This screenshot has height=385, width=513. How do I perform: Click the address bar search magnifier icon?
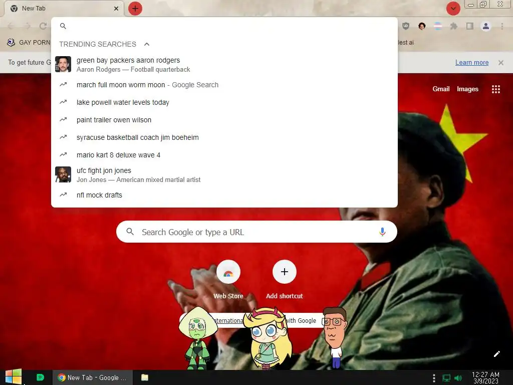[x=63, y=26]
